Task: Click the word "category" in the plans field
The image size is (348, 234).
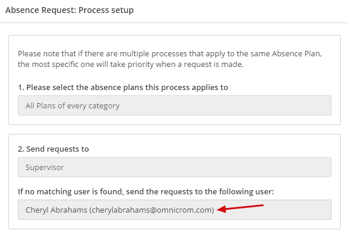Action: coord(104,106)
